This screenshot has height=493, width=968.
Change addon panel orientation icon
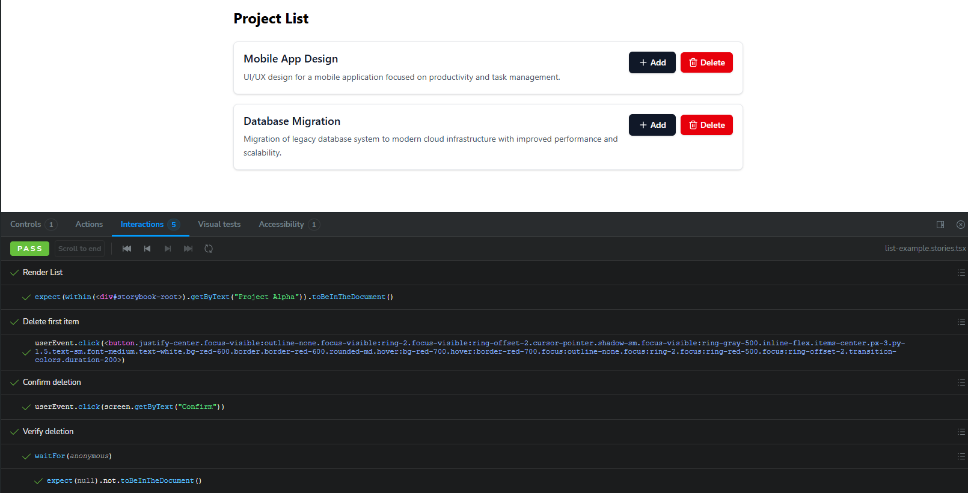tap(940, 225)
